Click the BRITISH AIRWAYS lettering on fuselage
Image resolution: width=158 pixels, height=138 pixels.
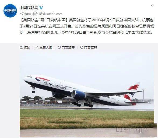[x=55, y=86]
